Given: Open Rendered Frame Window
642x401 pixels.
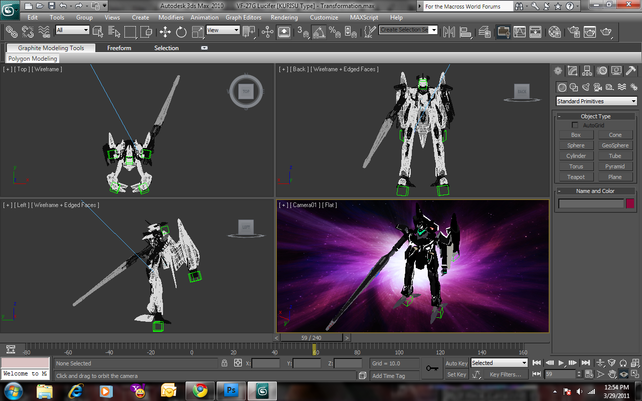Looking at the screenshot, I should pyautogui.click(x=589, y=32).
